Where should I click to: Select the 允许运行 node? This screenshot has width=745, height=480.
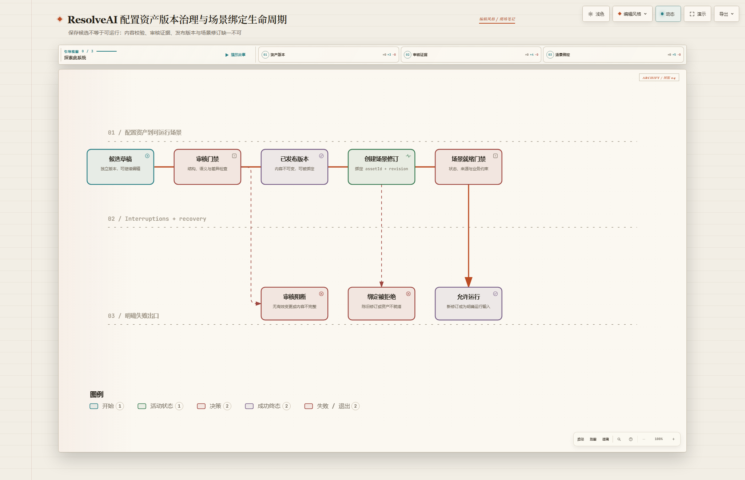(x=469, y=304)
